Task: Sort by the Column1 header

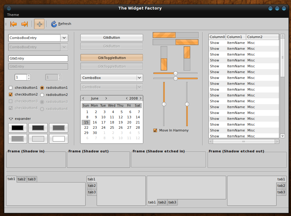Action: point(236,37)
